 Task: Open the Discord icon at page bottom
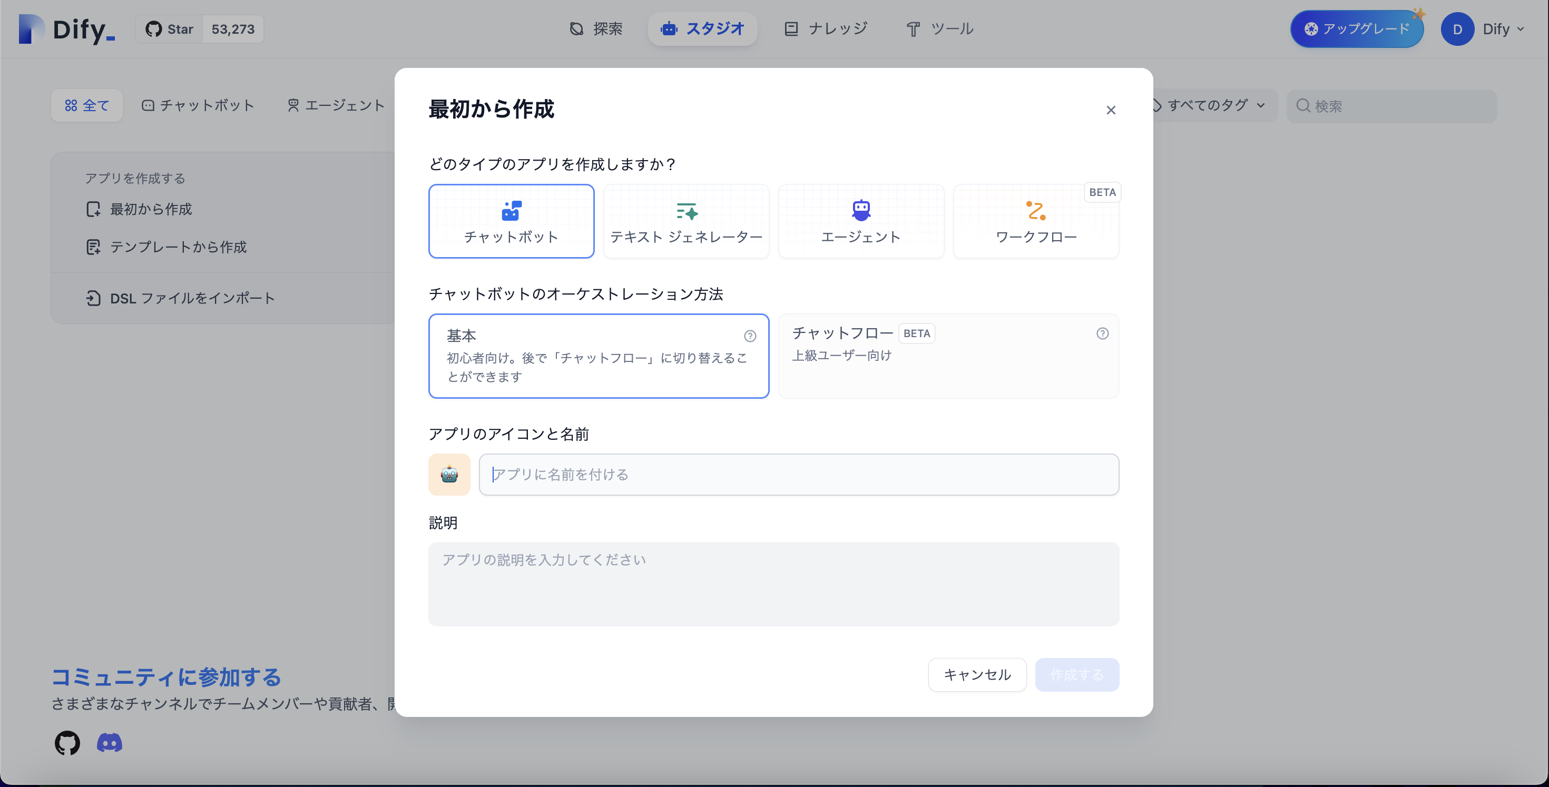[x=109, y=743]
